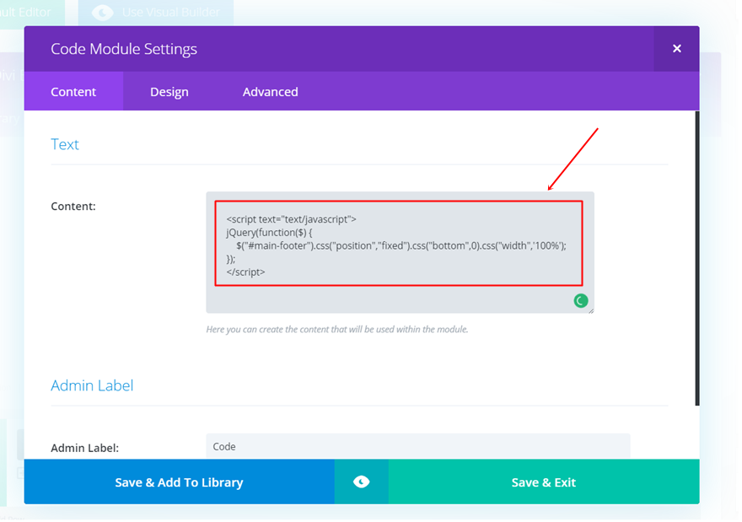Click the eye preview icon between save buttons

click(361, 482)
